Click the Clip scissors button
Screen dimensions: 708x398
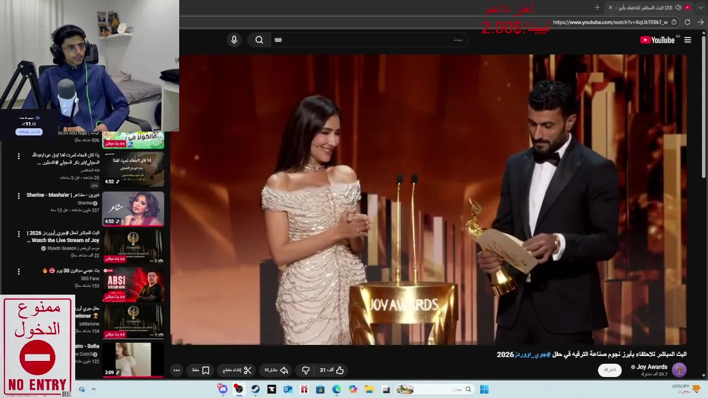237,370
